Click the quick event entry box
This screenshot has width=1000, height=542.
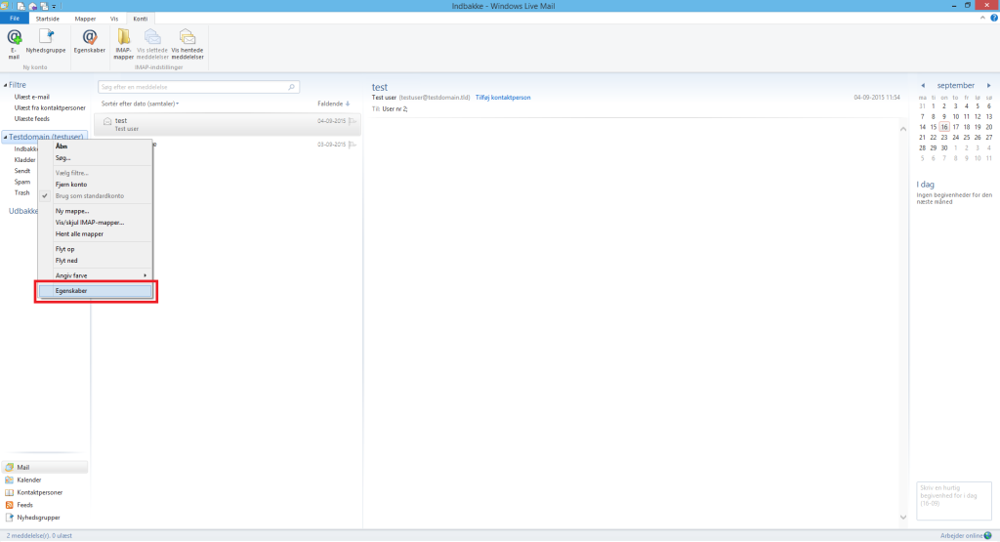point(954,501)
